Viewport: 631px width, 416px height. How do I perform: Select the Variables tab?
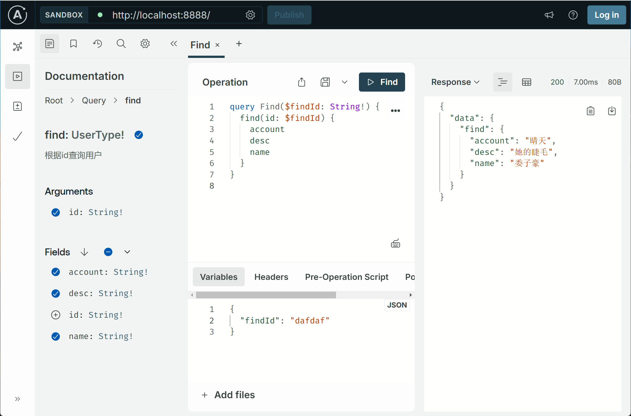click(219, 277)
